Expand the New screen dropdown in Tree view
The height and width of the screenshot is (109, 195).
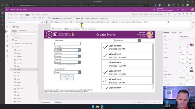tap(22, 37)
